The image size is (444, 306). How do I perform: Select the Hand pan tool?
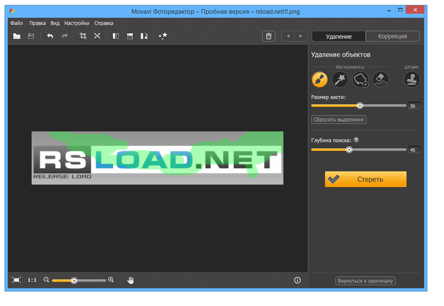click(131, 280)
